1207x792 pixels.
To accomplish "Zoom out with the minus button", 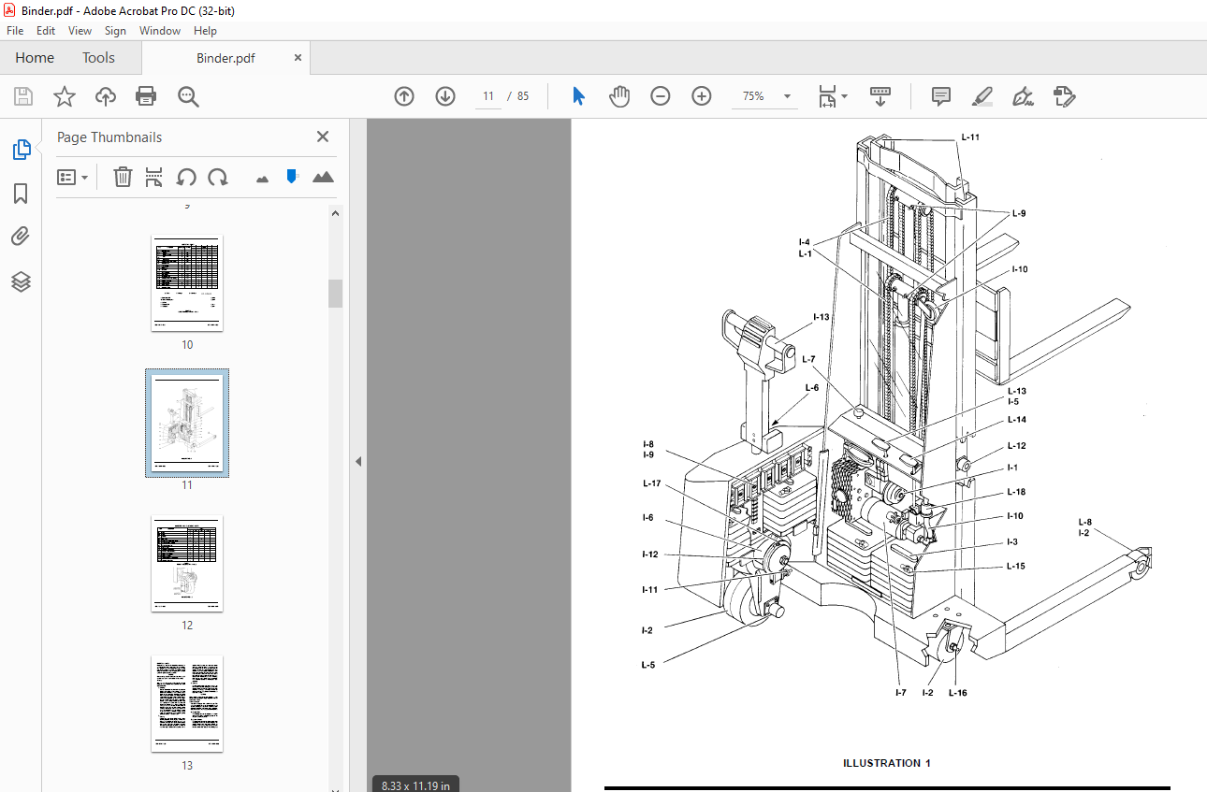I will coord(661,96).
